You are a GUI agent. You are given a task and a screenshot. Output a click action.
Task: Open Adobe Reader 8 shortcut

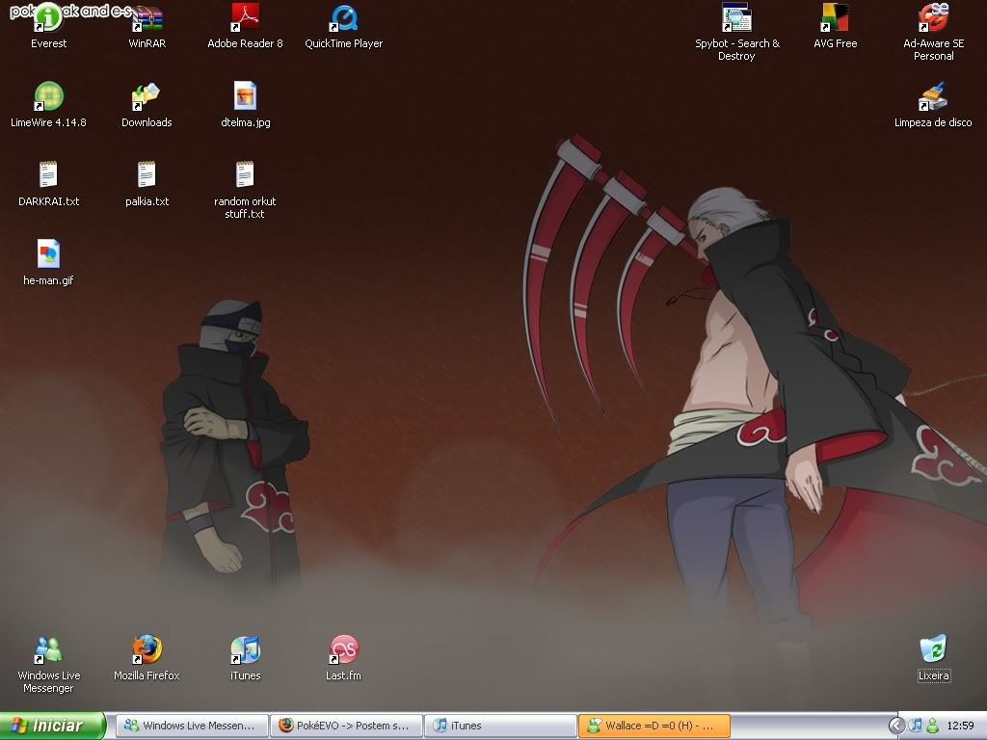pyautogui.click(x=245, y=19)
